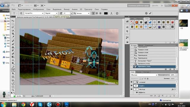Select the Eraser tool

(13, 53)
